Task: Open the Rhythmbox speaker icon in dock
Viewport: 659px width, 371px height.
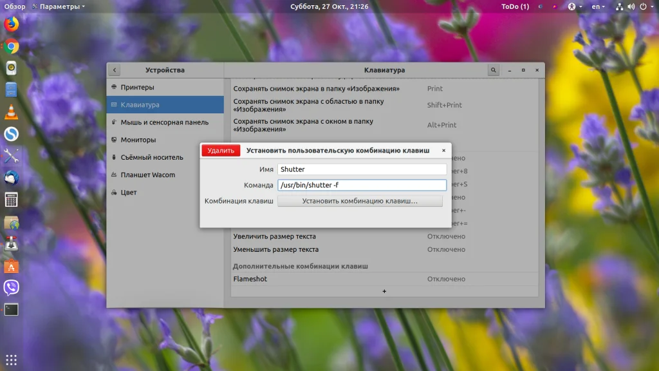Action: click(x=12, y=68)
